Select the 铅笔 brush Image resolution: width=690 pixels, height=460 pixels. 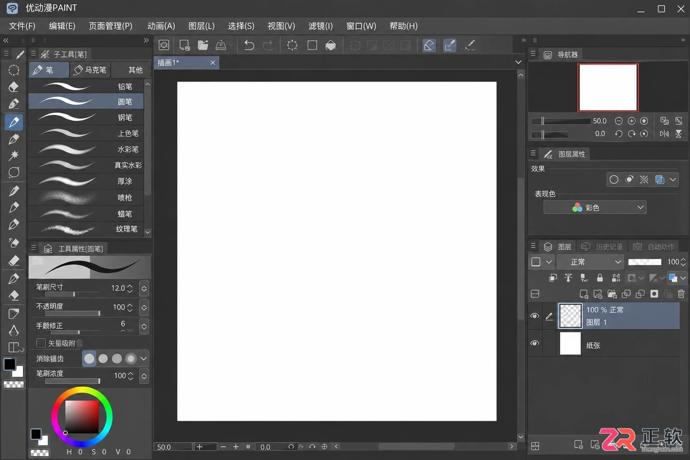tap(86, 86)
